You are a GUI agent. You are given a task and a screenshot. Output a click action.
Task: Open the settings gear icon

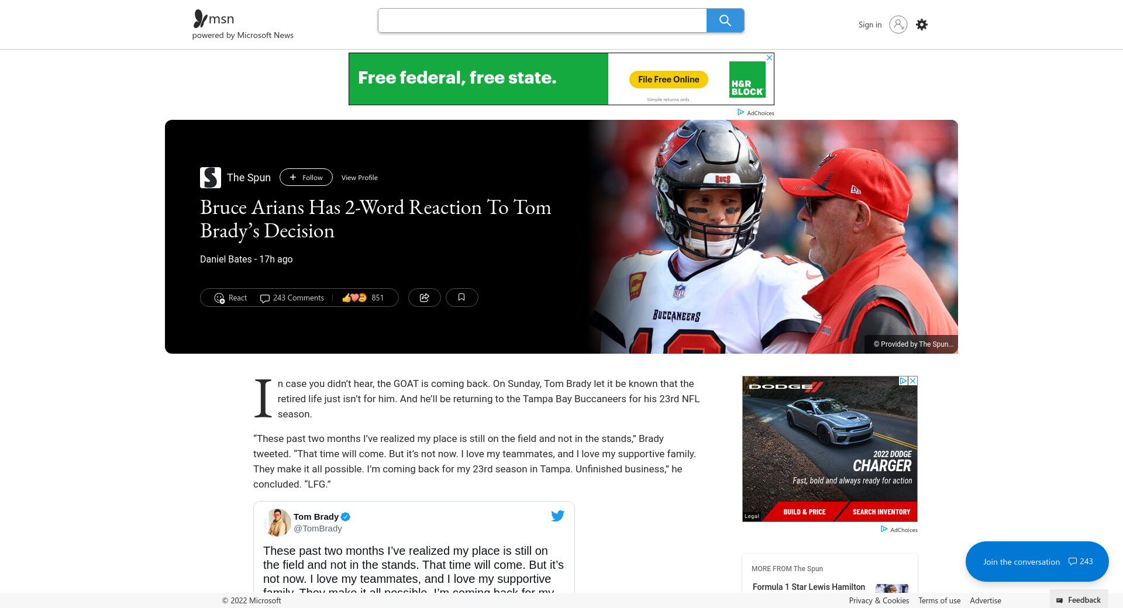[x=921, y=25]
